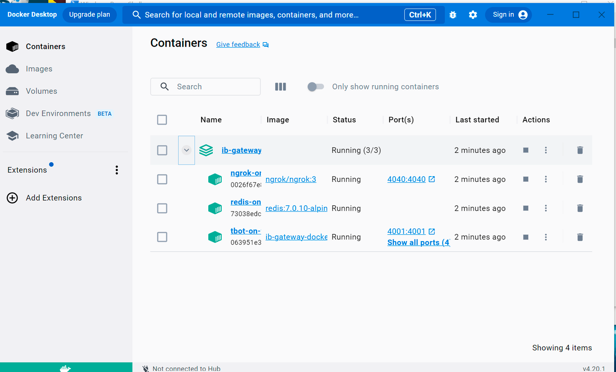Delete the redis container
The image size is (616, 372).
point(580,208)
